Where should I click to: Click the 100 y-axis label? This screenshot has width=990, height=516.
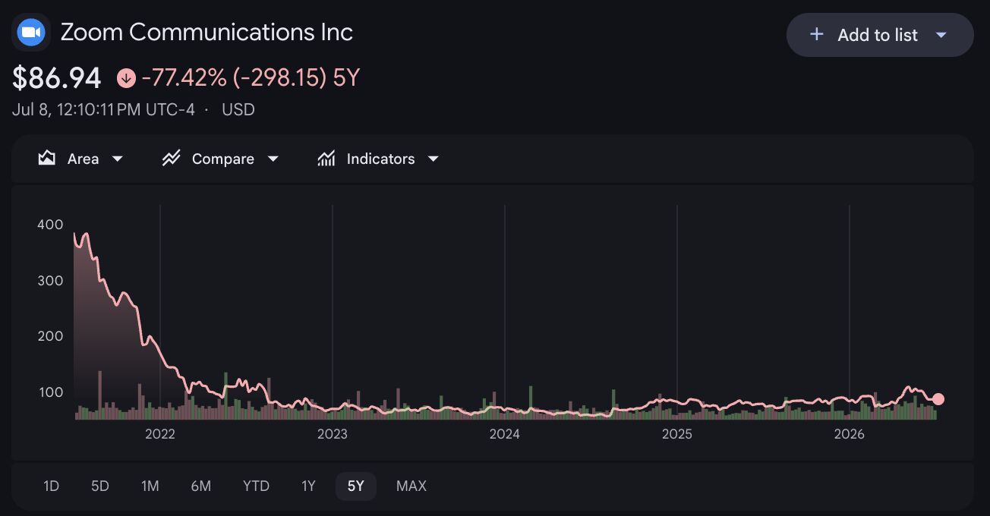click(x=50, y=392)
